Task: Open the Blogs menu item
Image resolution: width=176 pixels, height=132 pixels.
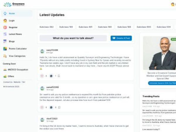Action: click(x=11, y=41)
